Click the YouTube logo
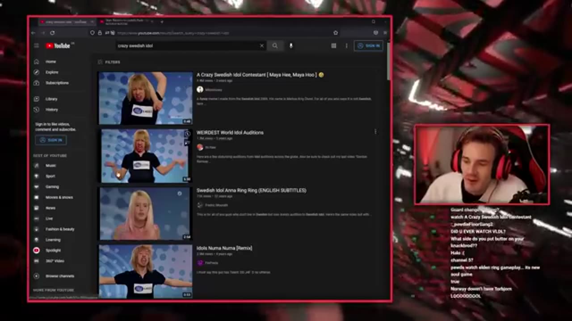572x321 pixels. (58, 45)
